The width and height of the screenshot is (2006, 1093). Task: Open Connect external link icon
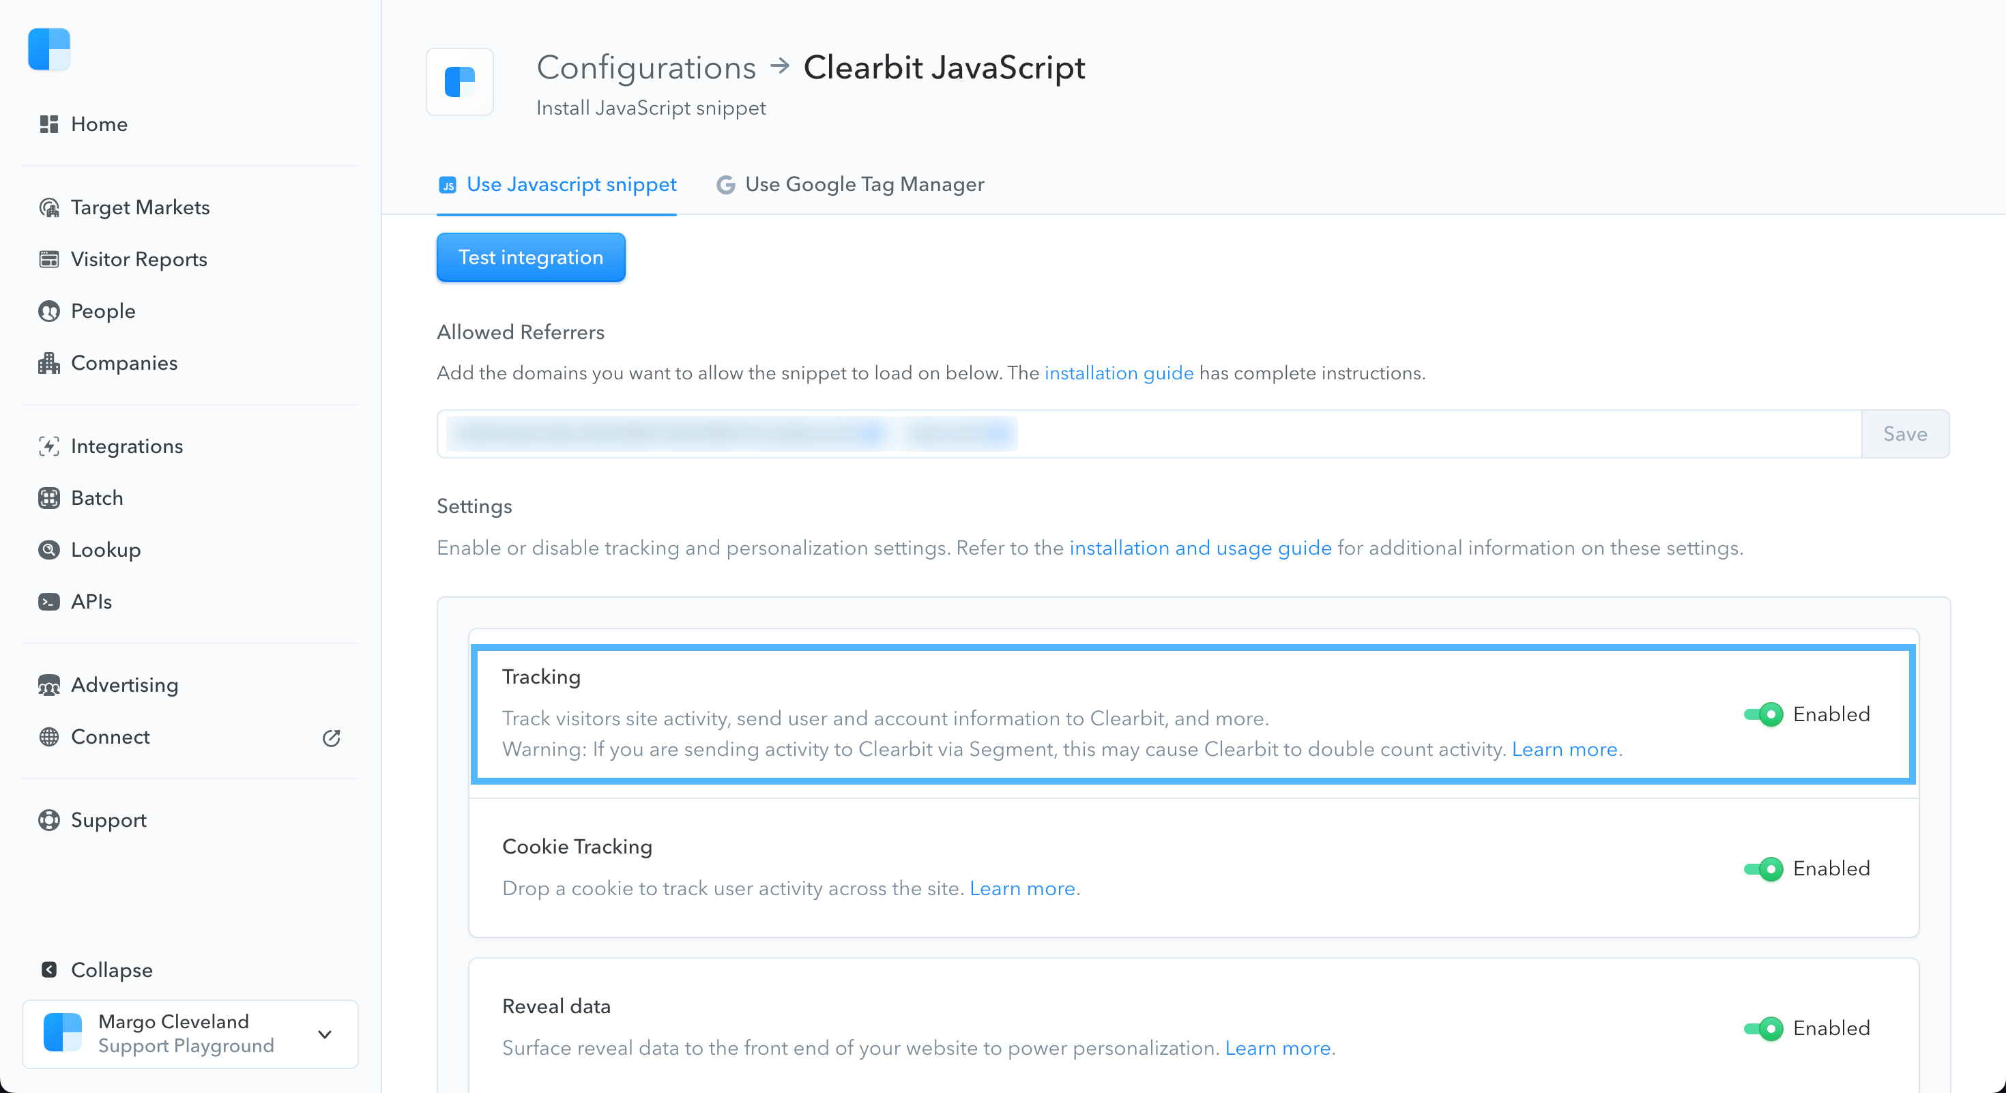(x=332, y=738)
